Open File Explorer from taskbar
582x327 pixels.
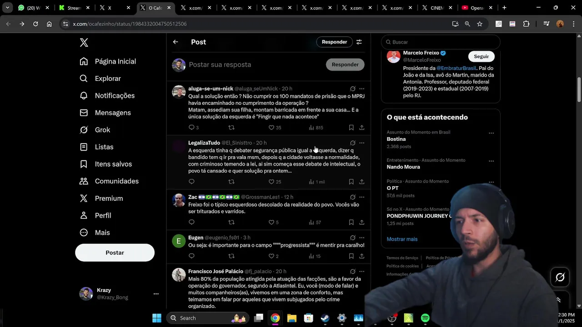coord(291,318)
